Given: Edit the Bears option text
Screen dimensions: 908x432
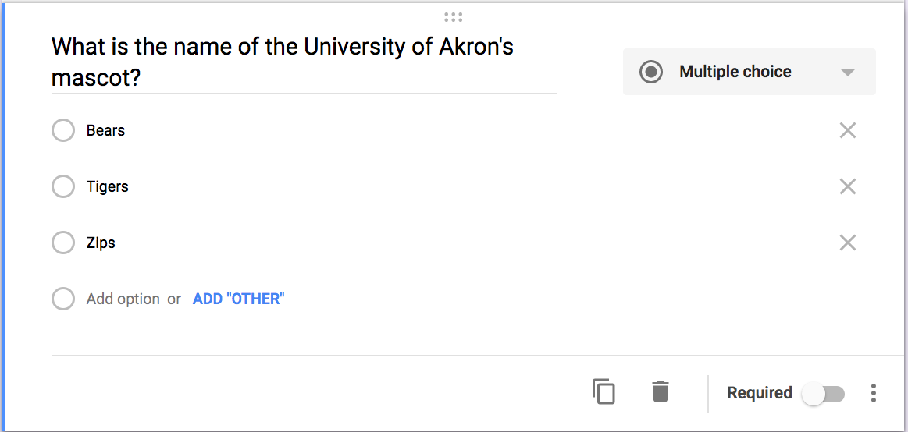Looking at the screenshot, I should click(x=106, y=131).
